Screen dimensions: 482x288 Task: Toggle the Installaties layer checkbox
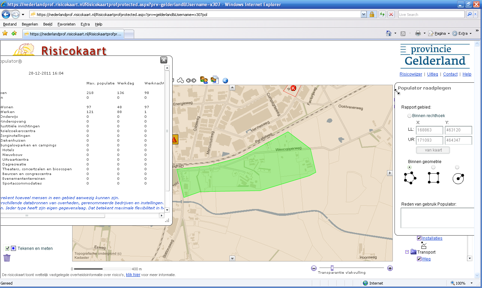point(419,238)
